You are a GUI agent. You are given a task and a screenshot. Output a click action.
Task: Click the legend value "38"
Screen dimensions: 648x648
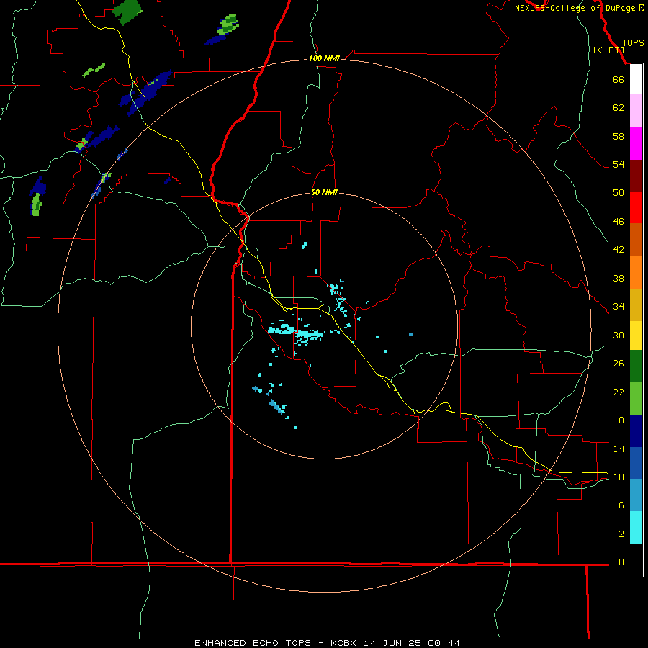(x=618, y=278)
